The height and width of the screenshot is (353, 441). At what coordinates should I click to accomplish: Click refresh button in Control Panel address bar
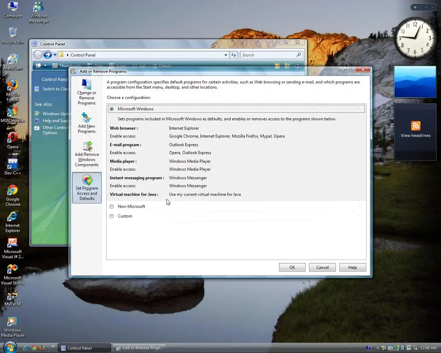[x=234, y=55]
